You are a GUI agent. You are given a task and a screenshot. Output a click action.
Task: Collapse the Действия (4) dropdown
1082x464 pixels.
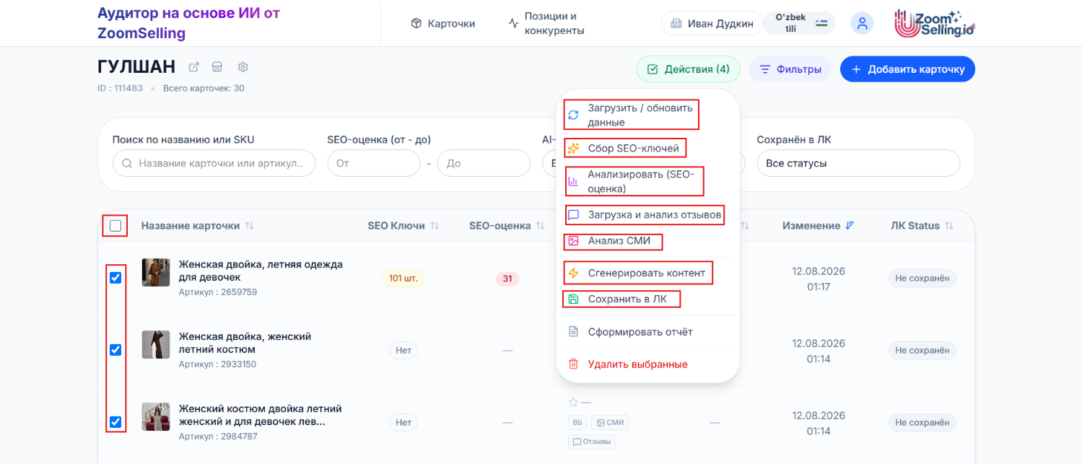(x=688, y=69)
